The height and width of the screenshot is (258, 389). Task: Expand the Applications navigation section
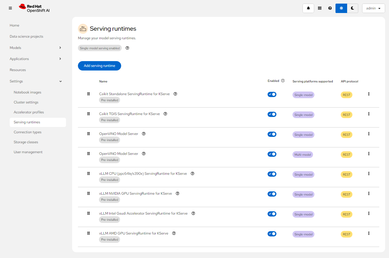[x=35, y=59]
